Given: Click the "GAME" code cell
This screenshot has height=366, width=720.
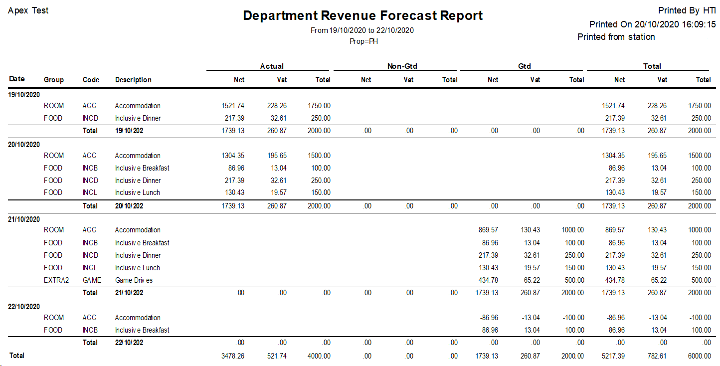Looking at the screenshot, I should coord(92,280).
